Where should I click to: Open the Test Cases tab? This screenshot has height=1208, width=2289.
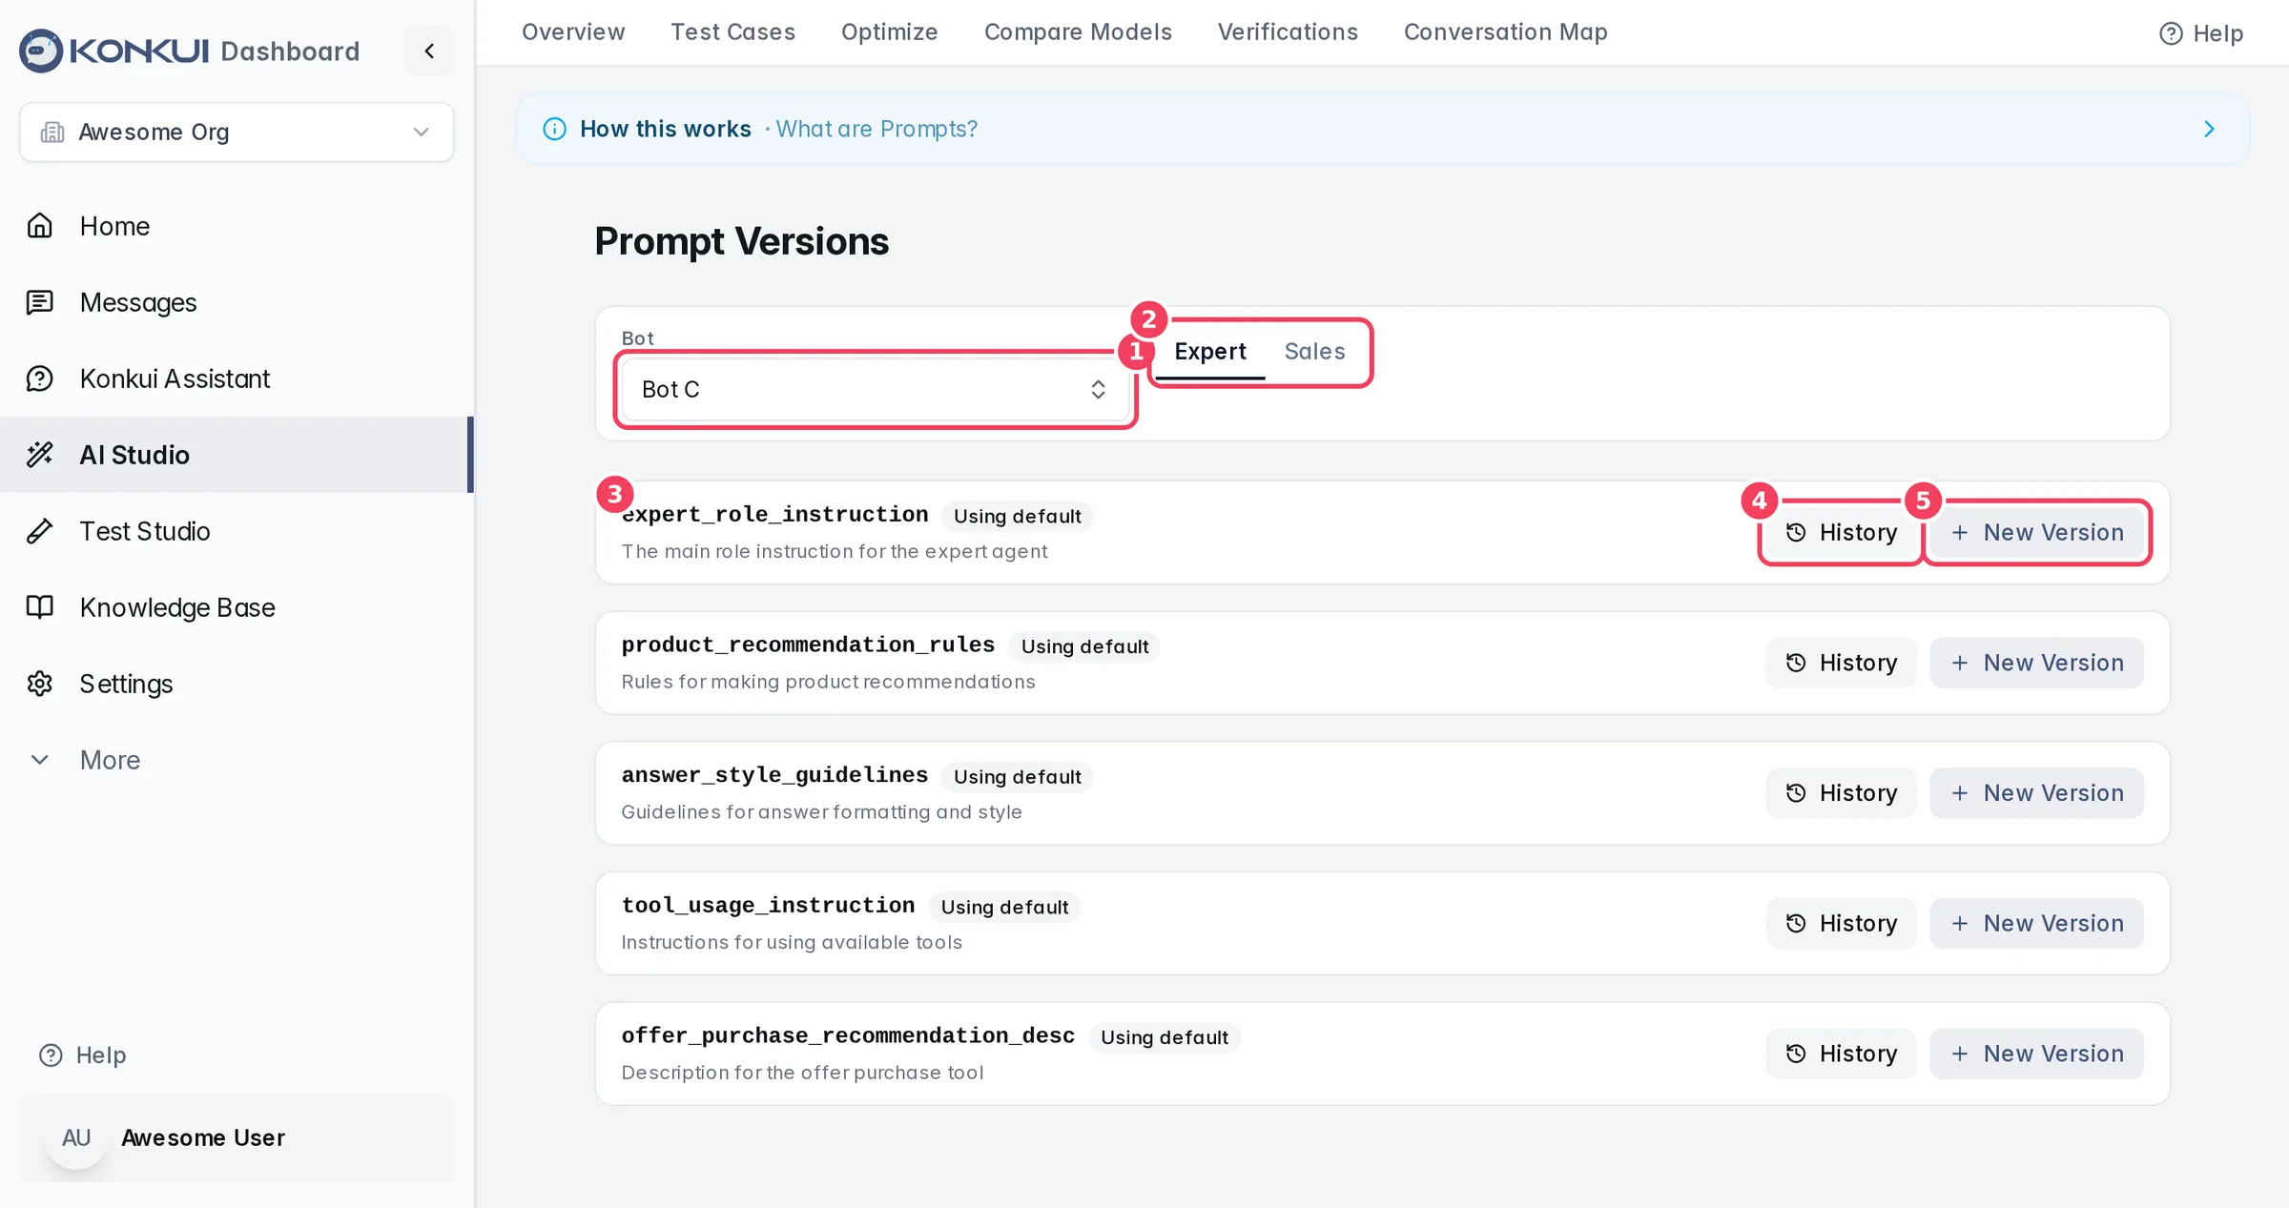(732, 32)
